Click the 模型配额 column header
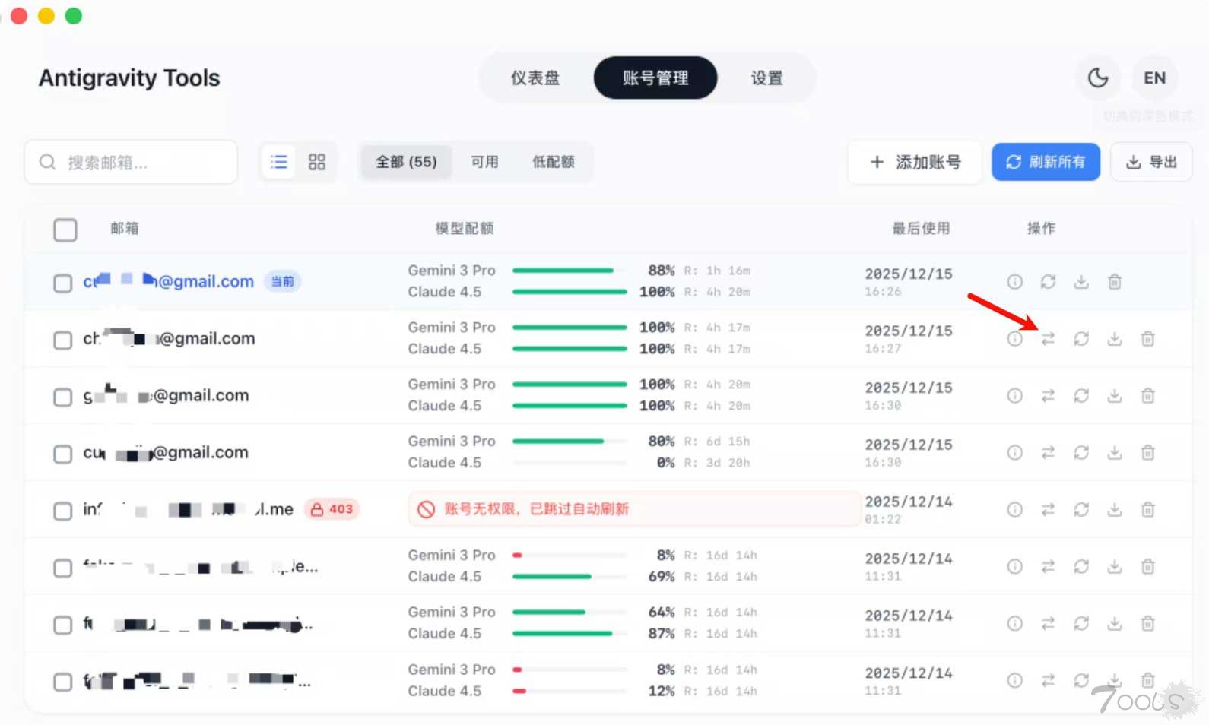The image size is (1209, 725). pos(464,229)
